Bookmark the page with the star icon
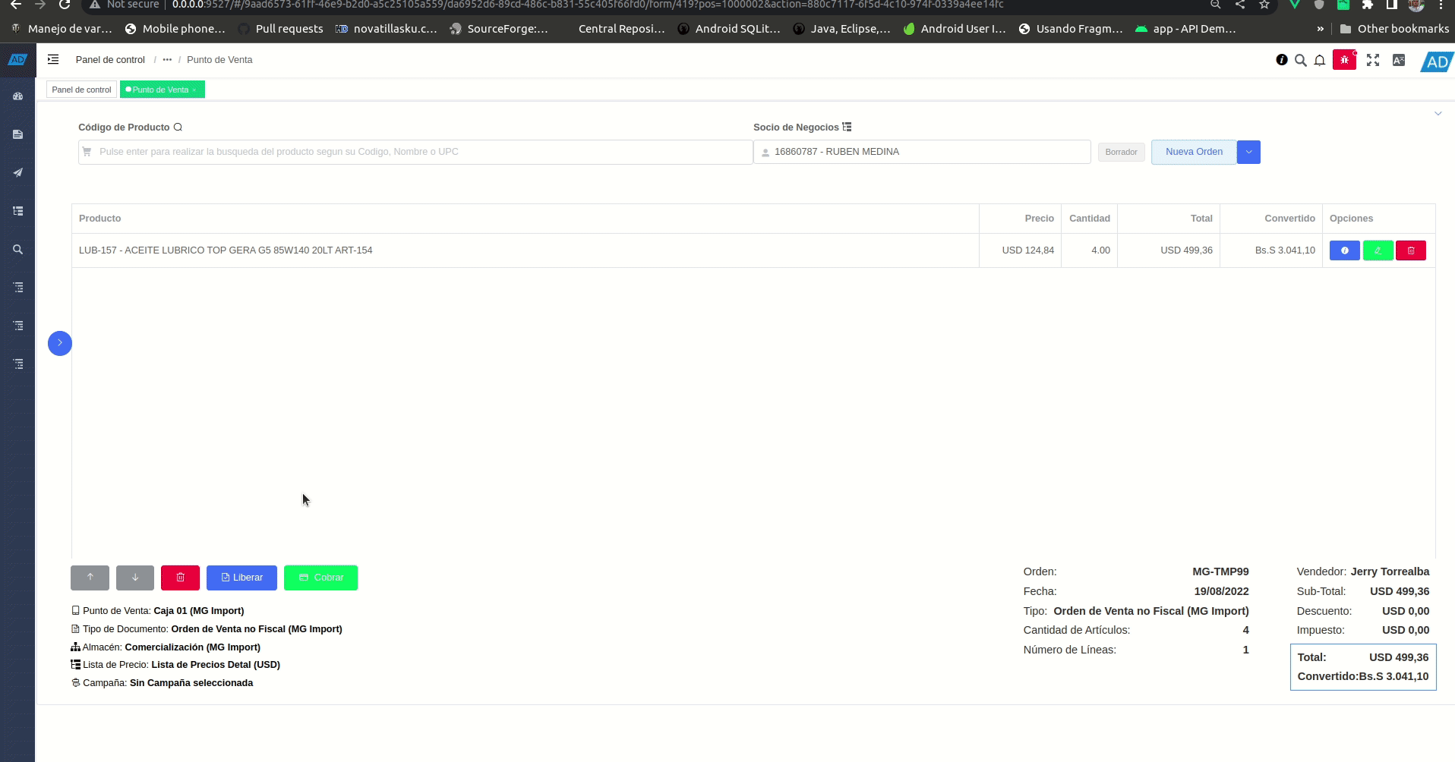 point(1264,5)
